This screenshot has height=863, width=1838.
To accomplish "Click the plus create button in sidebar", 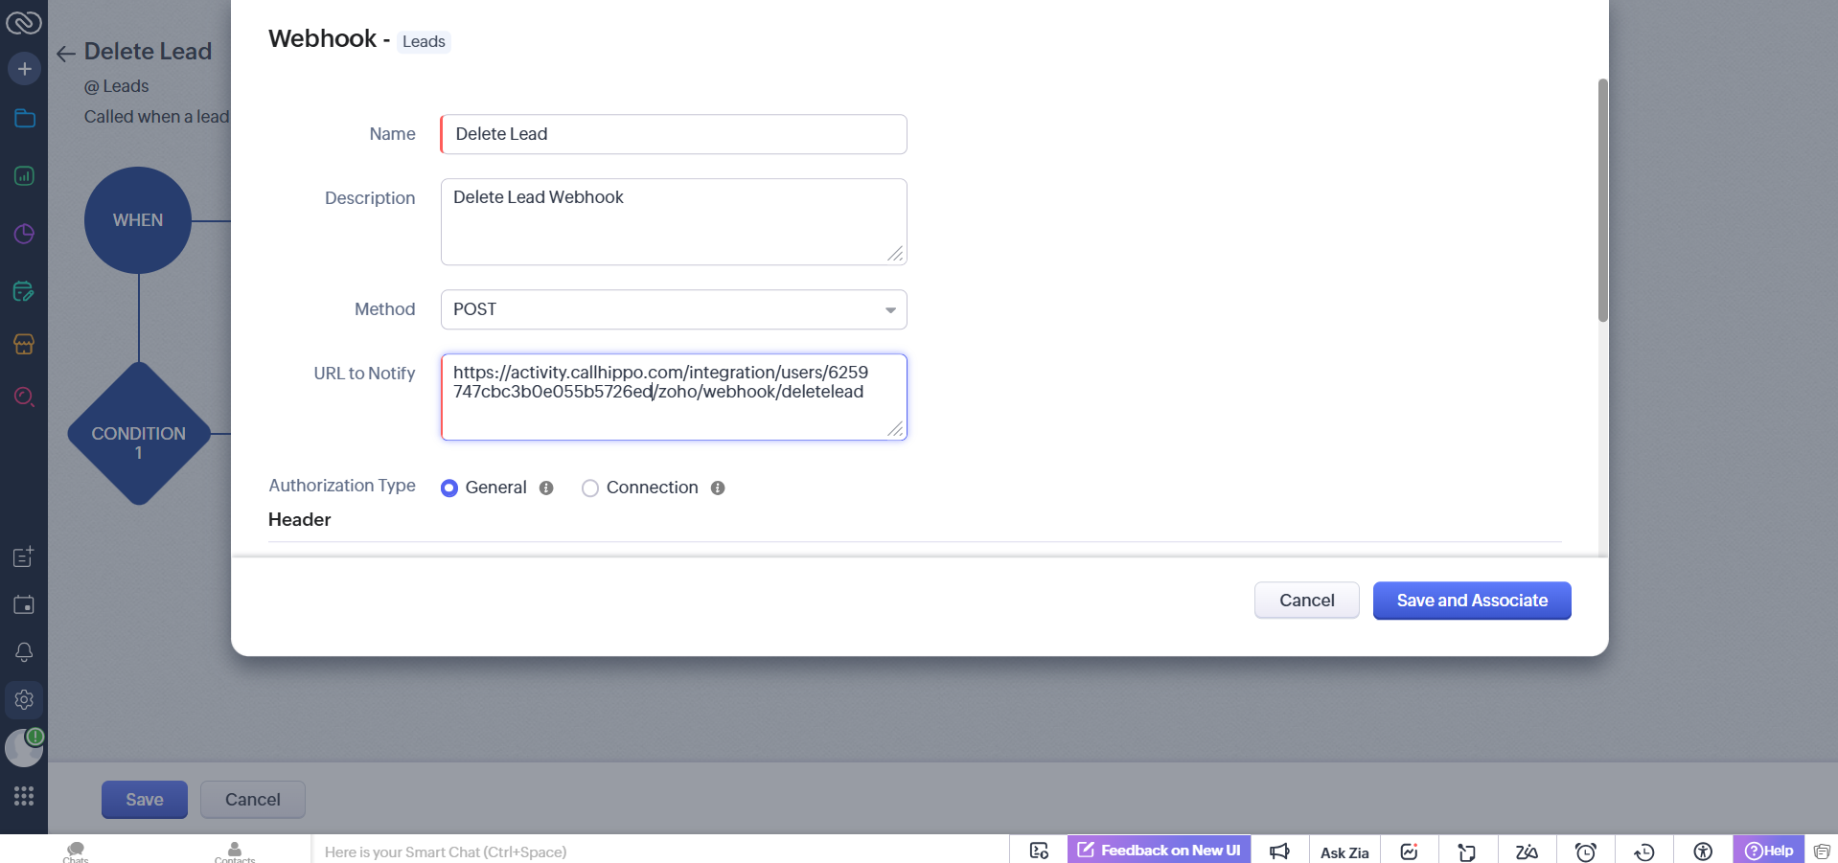I will coord(24,69).
